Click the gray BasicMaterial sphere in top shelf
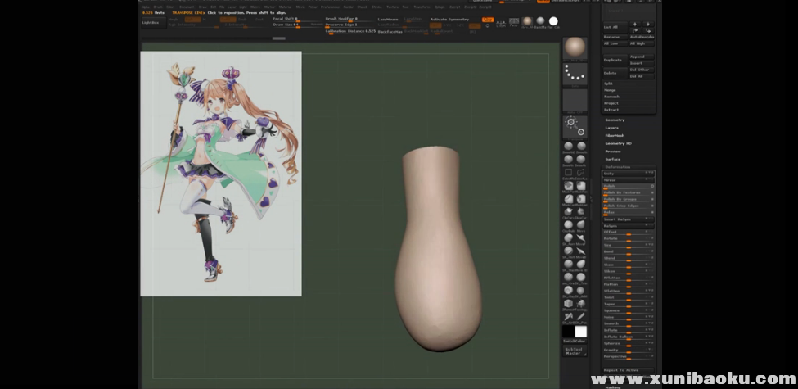This screenshot has height=389, width=798. 540,21
